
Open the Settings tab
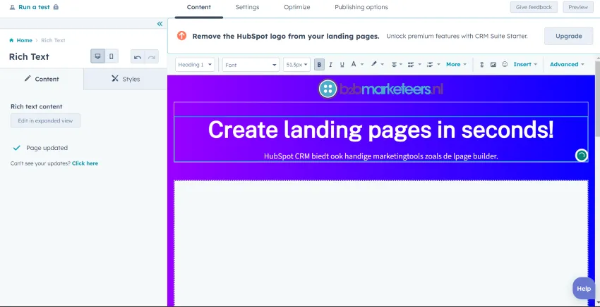click(247, 7)
